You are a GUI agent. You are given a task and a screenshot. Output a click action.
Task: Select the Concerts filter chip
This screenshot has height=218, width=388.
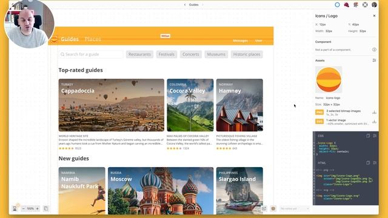tap(191, 54)
